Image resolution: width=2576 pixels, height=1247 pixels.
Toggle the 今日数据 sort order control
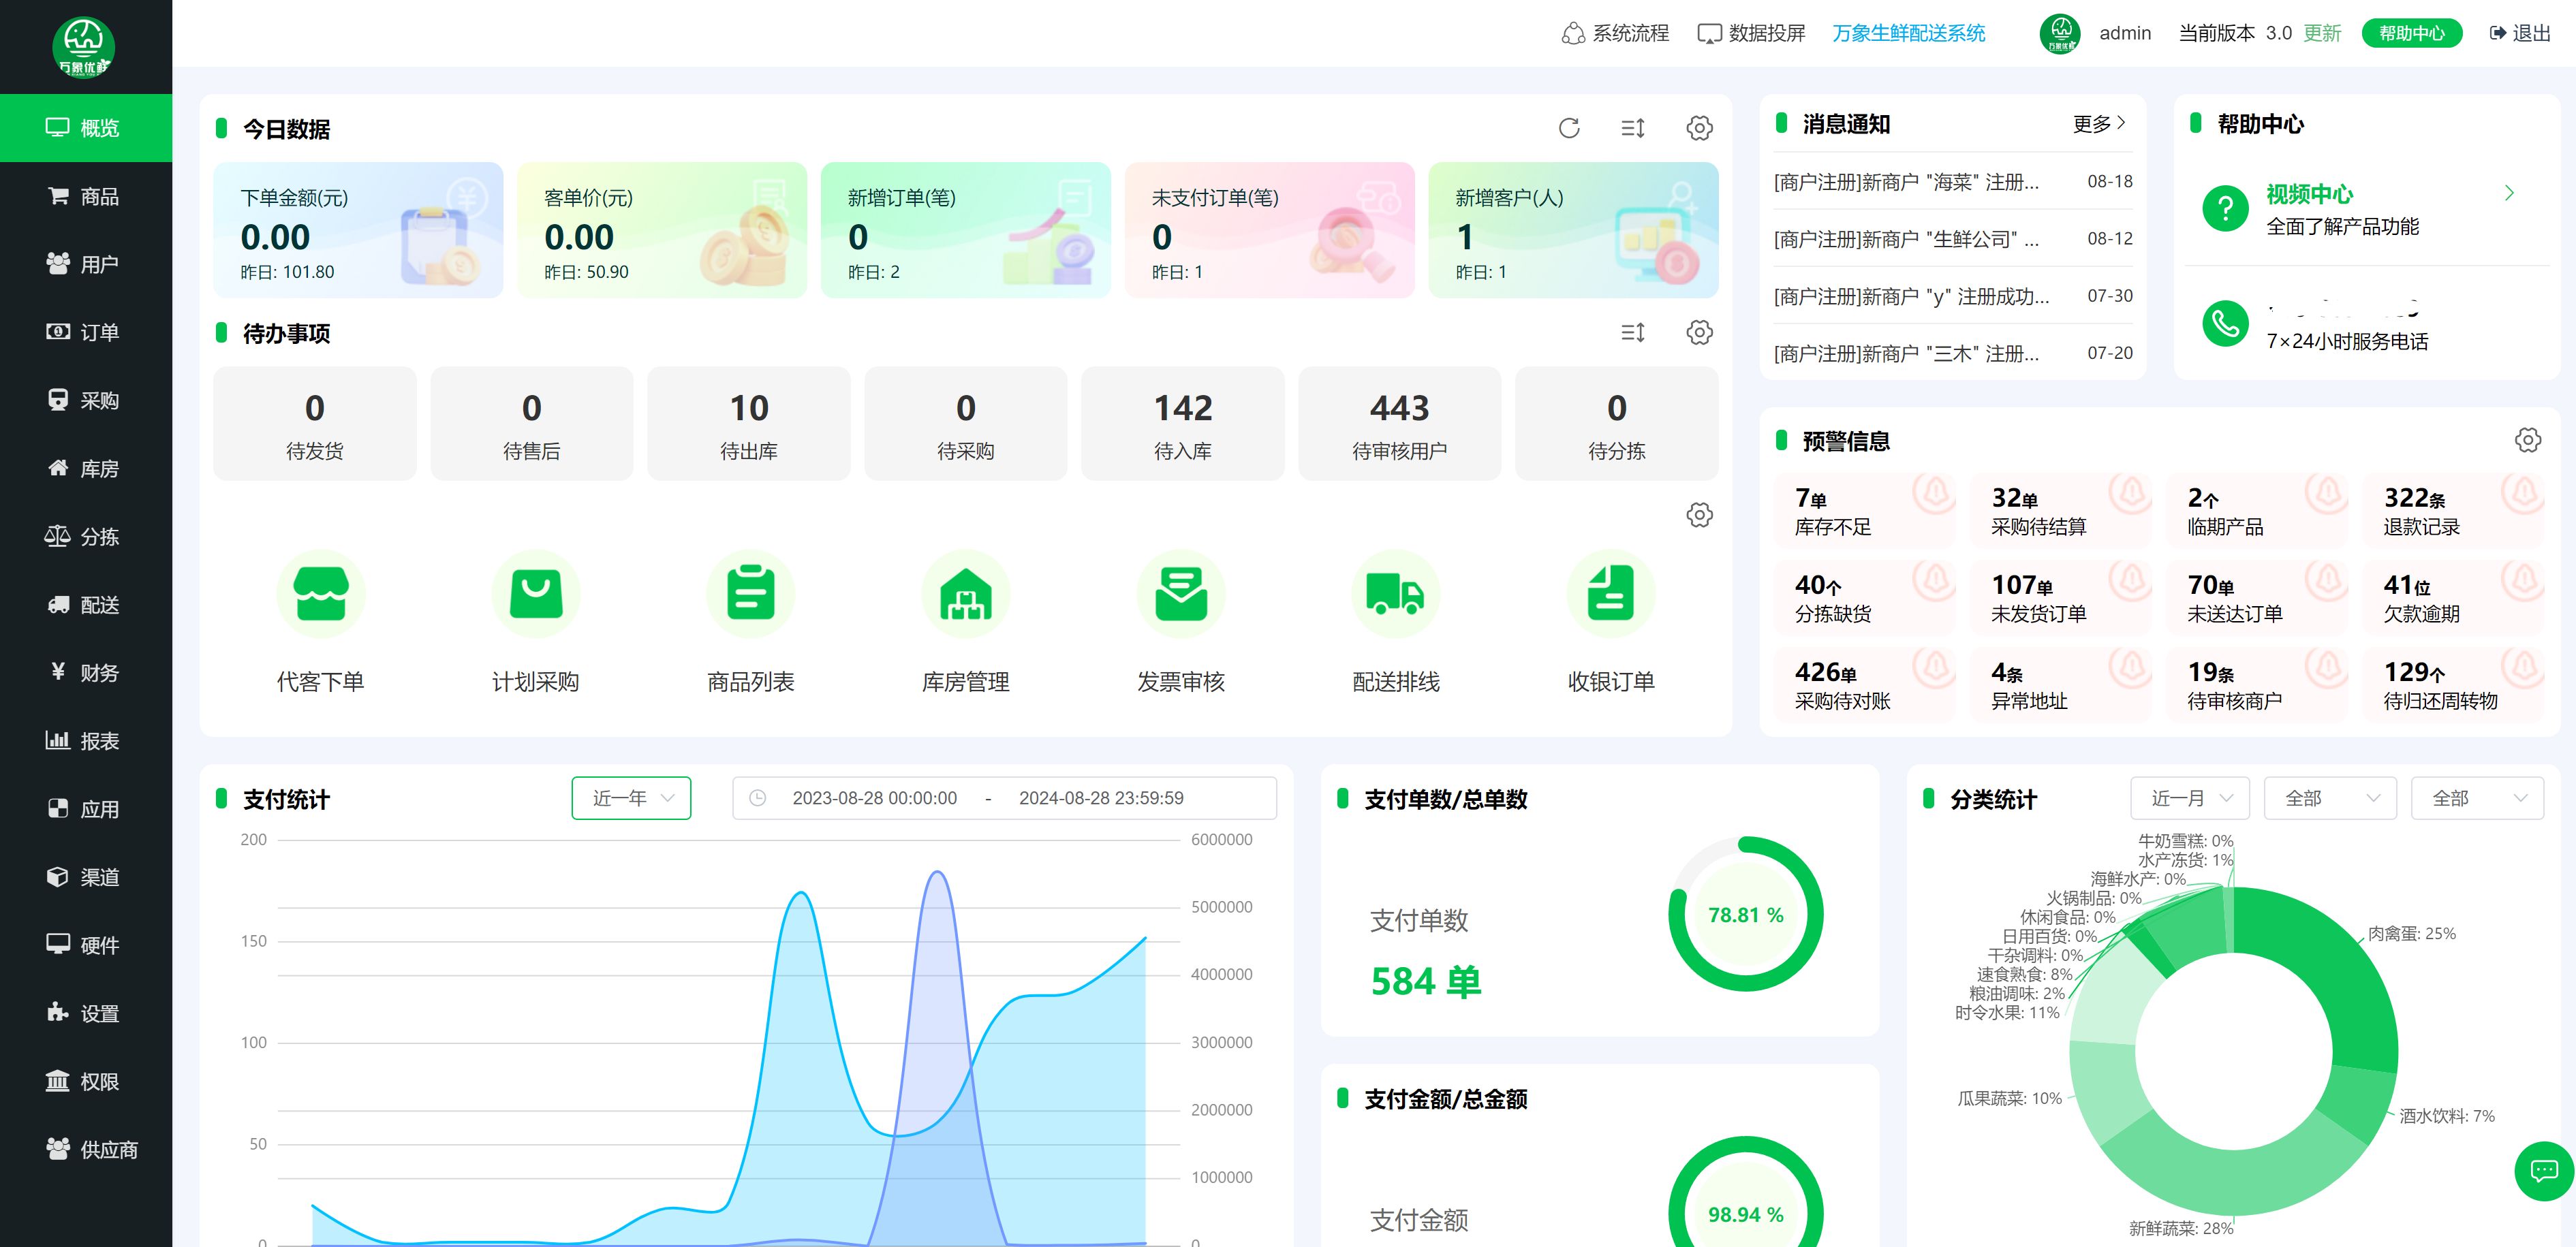1633,128
